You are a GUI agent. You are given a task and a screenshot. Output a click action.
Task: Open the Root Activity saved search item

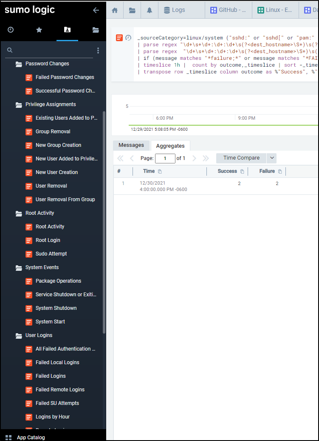[x=50, y=226]
